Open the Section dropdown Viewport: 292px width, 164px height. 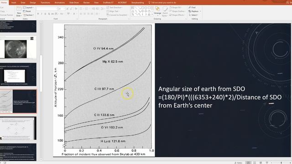click(x=28, y=15)
